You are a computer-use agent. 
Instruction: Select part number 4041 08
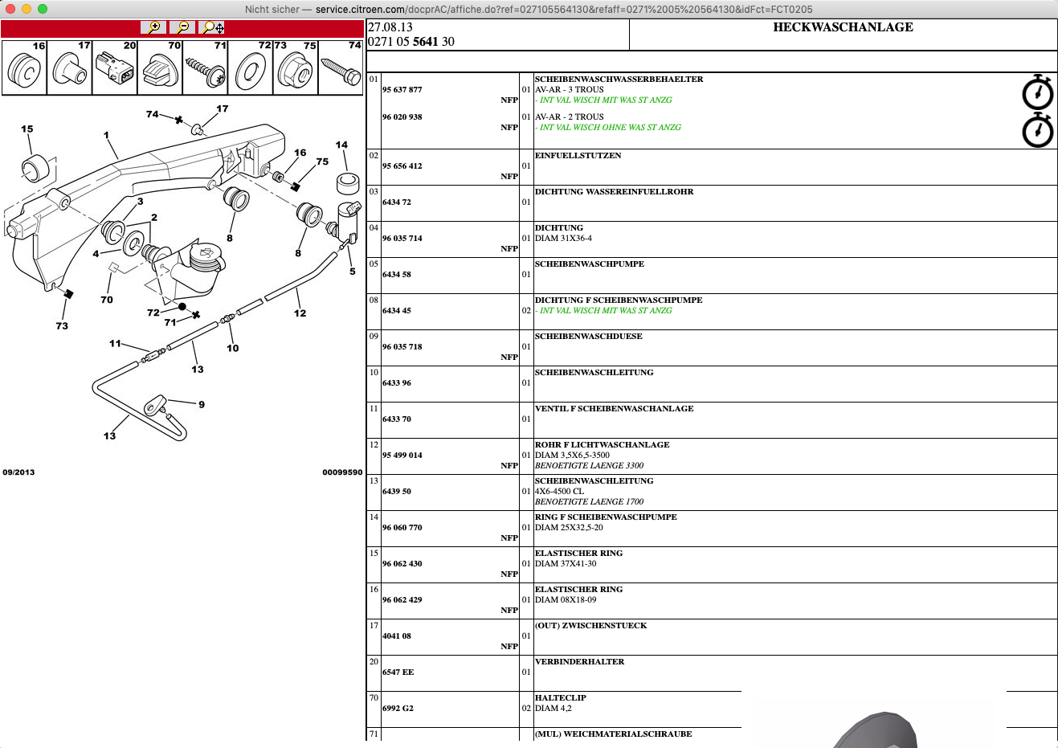tap(397, 636)
